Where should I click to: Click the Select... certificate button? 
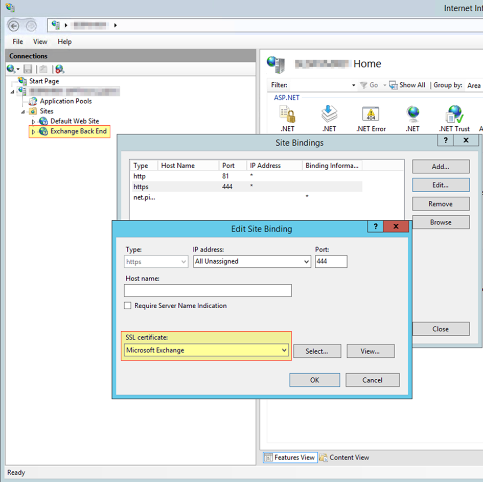click(x=317, y=351)
